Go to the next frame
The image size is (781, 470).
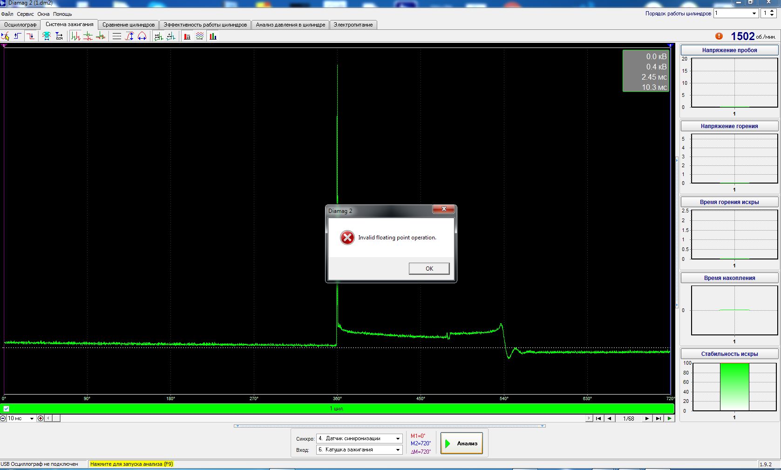click(647, 418)
